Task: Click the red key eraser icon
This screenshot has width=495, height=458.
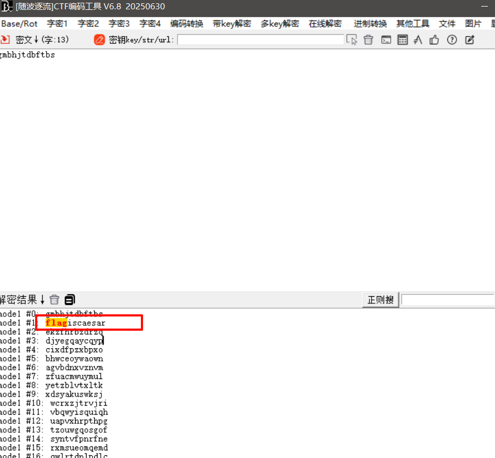Action: pos(99,39)
